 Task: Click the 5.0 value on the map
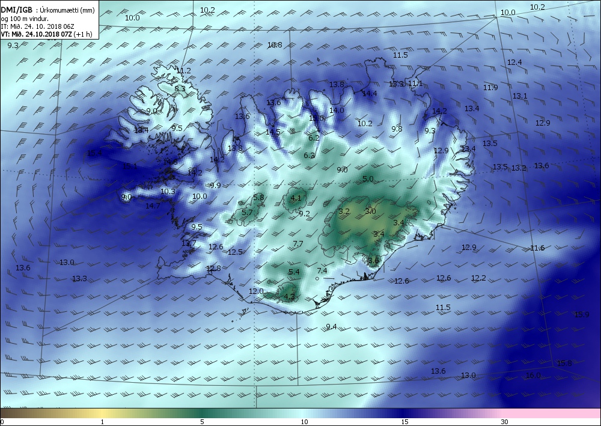pyautogui.click(x=368, y=178)
